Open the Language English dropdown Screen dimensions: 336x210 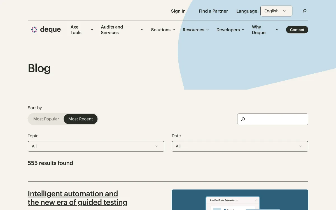pyautogui.click(x=276, y=11)
